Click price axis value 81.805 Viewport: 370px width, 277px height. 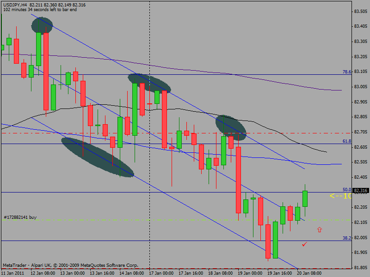point(361,268)
